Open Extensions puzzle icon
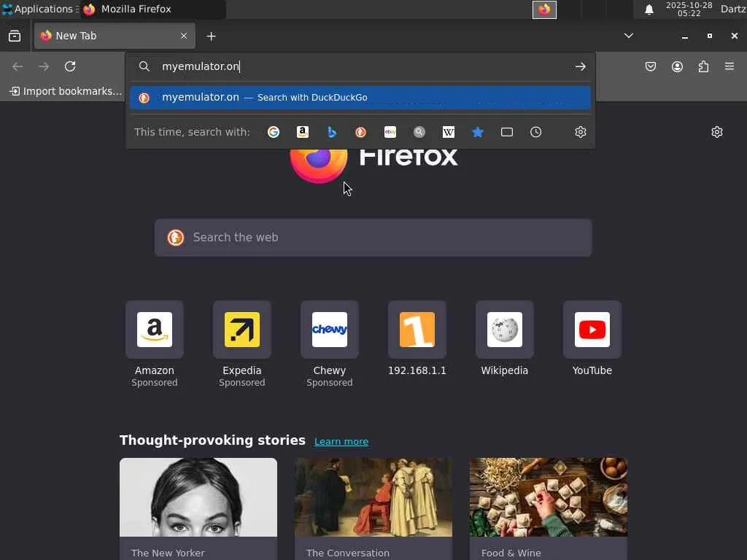This screenshot has width=747, height=560. [704, 66]
